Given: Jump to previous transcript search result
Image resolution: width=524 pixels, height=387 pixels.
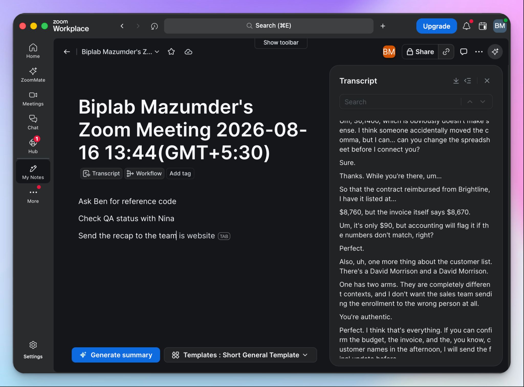Looking at the screenshot, I should [470, 102].
